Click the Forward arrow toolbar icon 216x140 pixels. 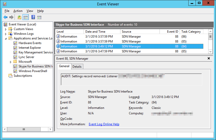click(x=11, y=17)
